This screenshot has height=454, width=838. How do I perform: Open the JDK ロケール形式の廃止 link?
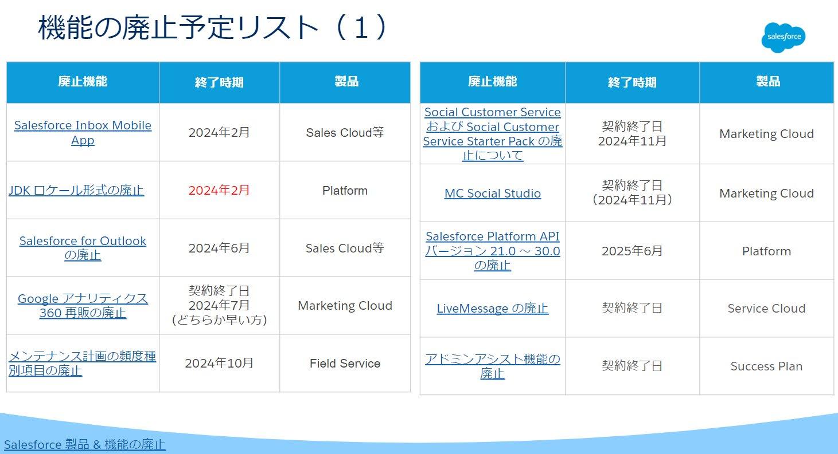(76, 191)
